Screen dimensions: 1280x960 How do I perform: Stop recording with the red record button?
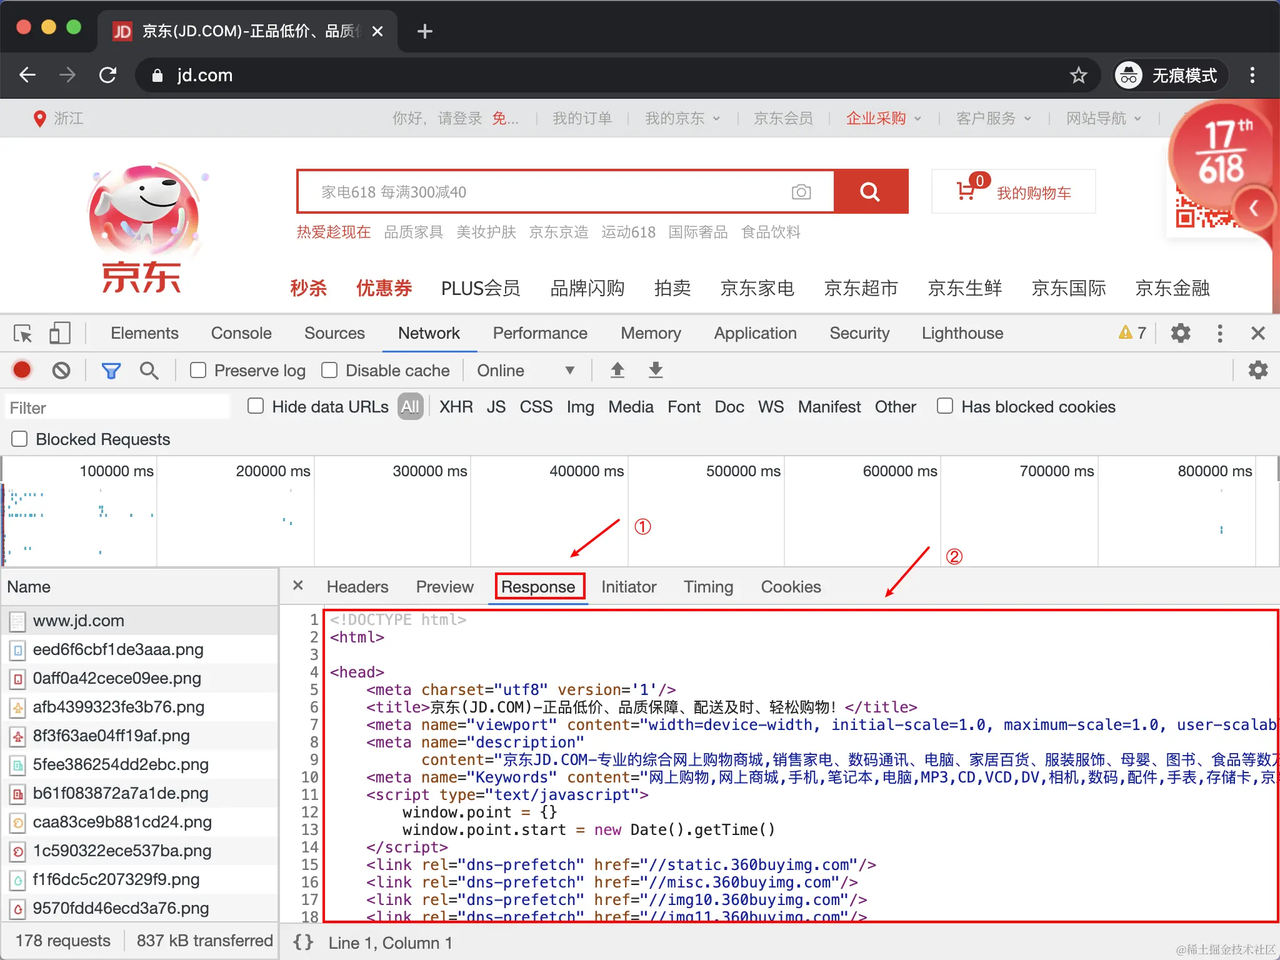pos(22,370)
